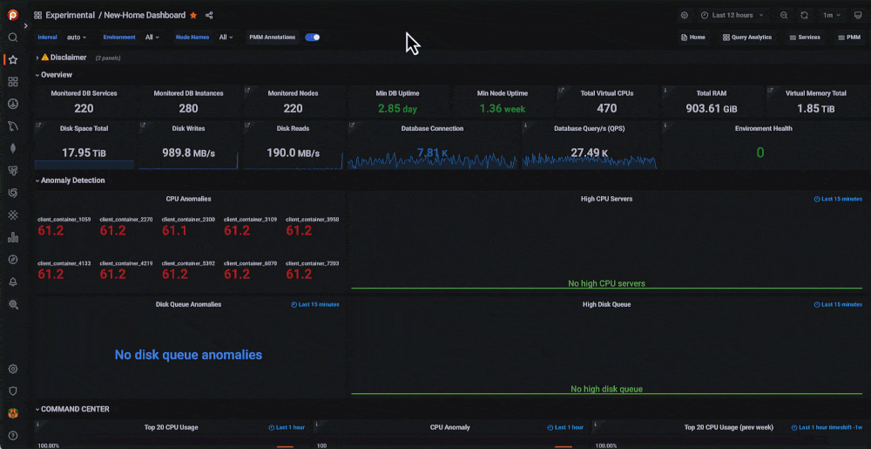Viewport: 871px width, 449px height.
Task: Click the Home dashboard link
Action: (x=692, y=37)
